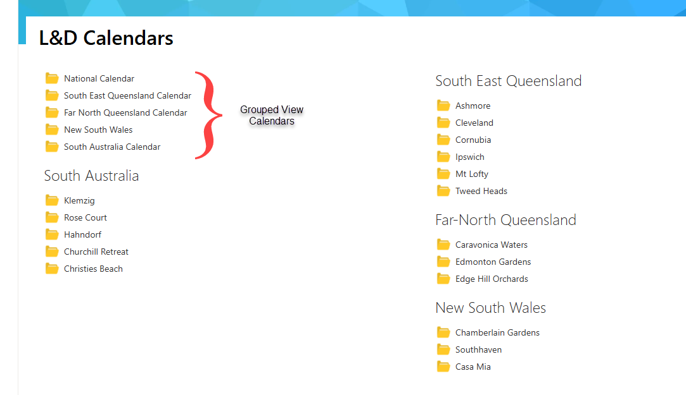Select the Hahndorf folder icon
The height and width of the screenshot is (395, 686).
[x=52, y=234]
